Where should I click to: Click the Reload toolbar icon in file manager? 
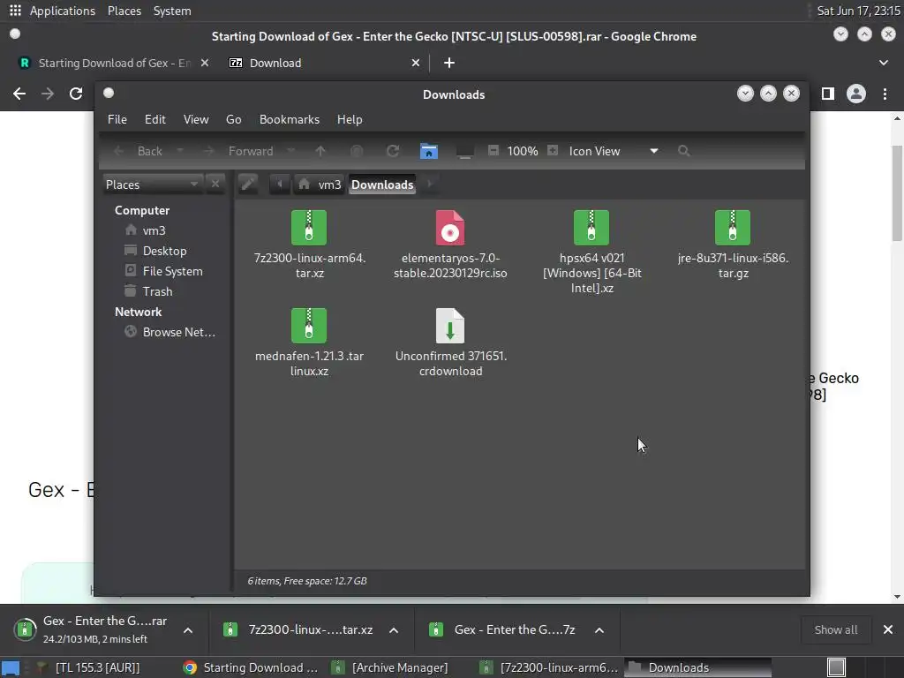393,151
